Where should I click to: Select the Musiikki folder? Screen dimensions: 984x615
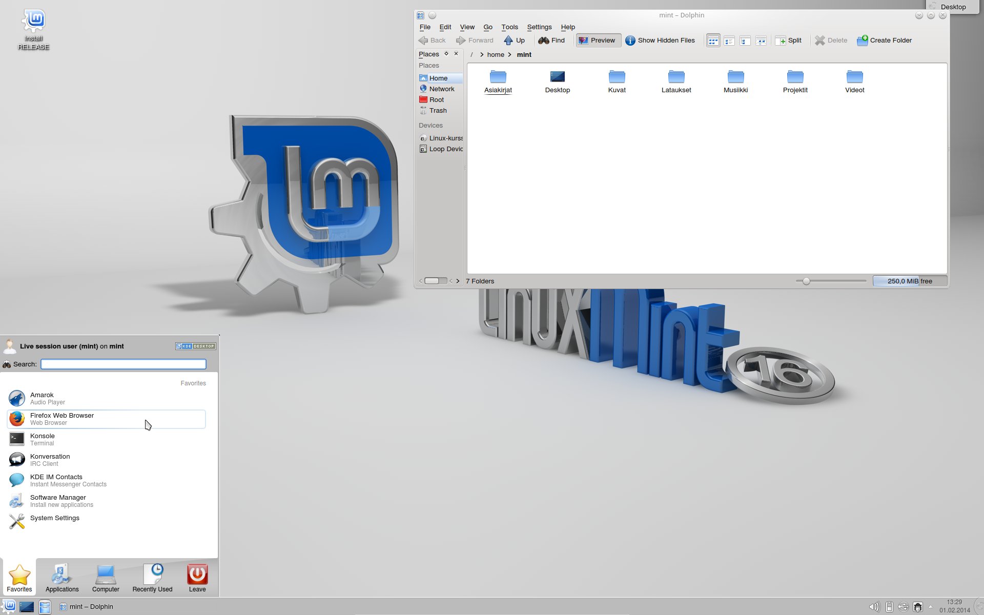736,82
